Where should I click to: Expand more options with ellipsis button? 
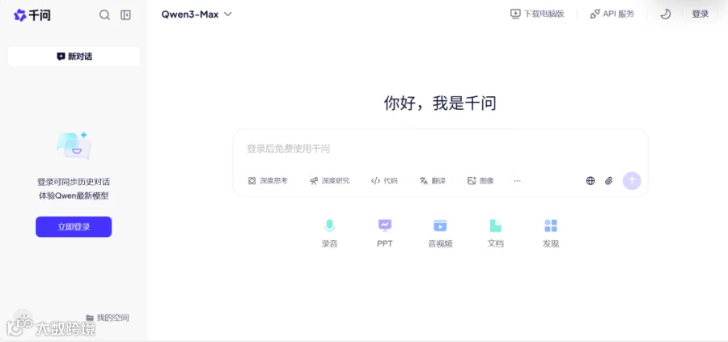[517, 181]
